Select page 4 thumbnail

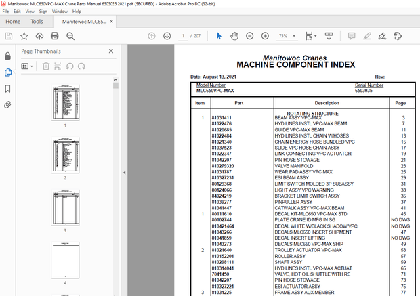[65, 260]
